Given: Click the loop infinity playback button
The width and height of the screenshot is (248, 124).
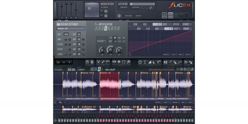Looking at the screenshot, I should [58, 62].
